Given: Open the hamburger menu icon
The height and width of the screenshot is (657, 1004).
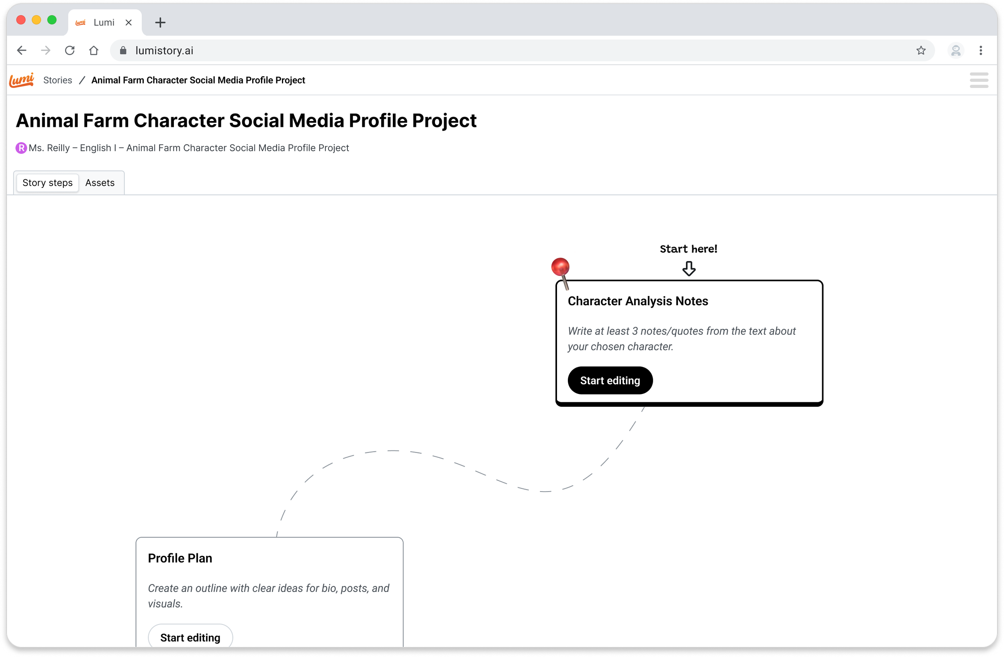Looking at the screenshot, I should click(979, 80).
